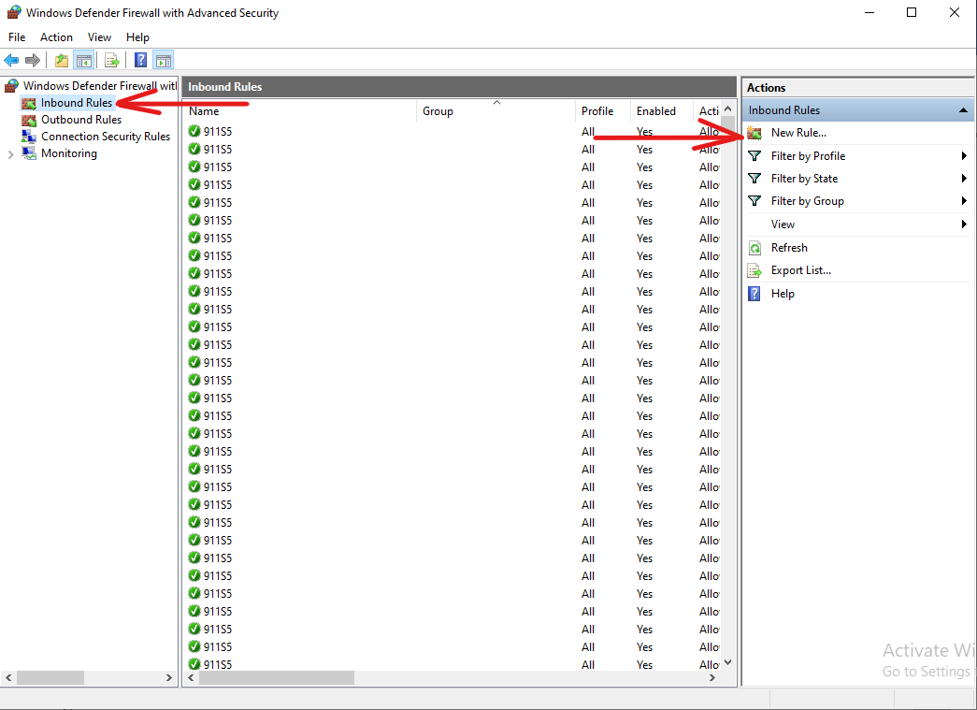This screenshot has height=710, width=977.
Task: Click console tree scrollbar right arrow
Action: pyautogui.click(x=169, y=677)
